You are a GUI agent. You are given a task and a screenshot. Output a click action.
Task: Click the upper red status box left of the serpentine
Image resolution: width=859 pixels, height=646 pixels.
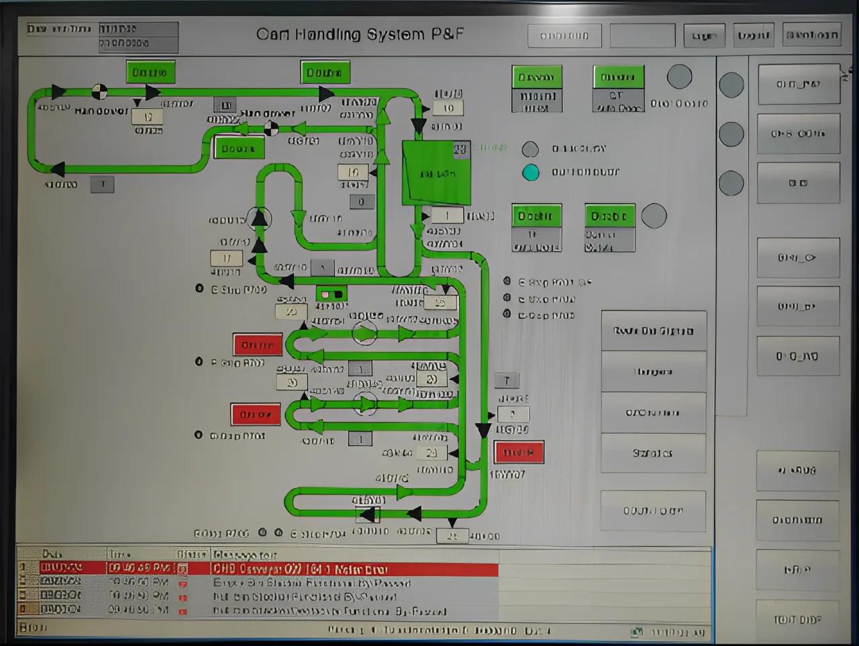point(258,344)
